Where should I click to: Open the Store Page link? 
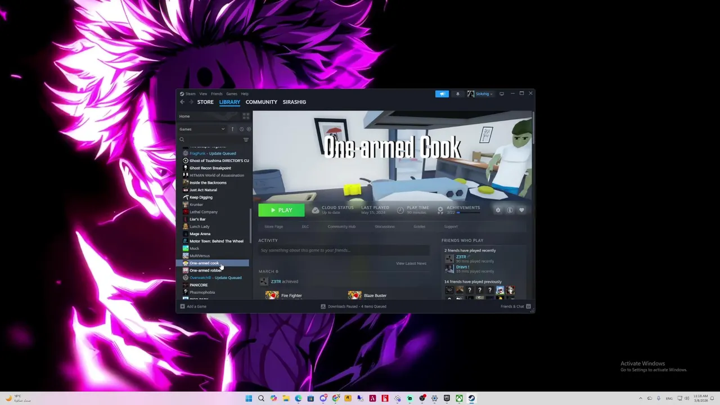pyautogui.click(x=274, y=227)
